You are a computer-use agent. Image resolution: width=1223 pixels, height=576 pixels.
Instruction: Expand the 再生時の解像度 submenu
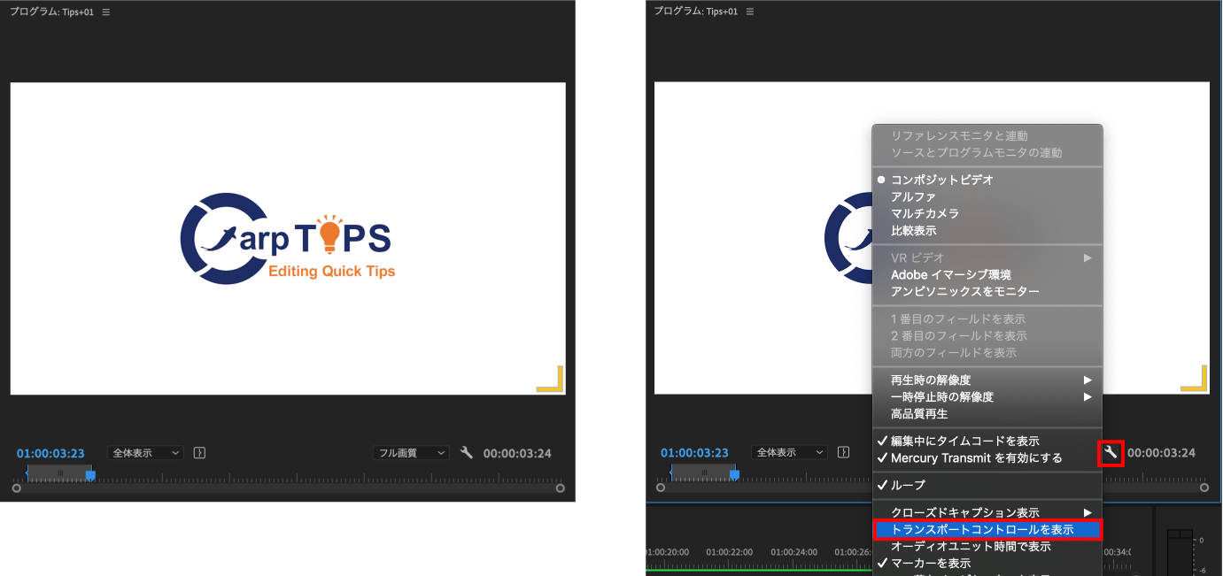[987, 380]
